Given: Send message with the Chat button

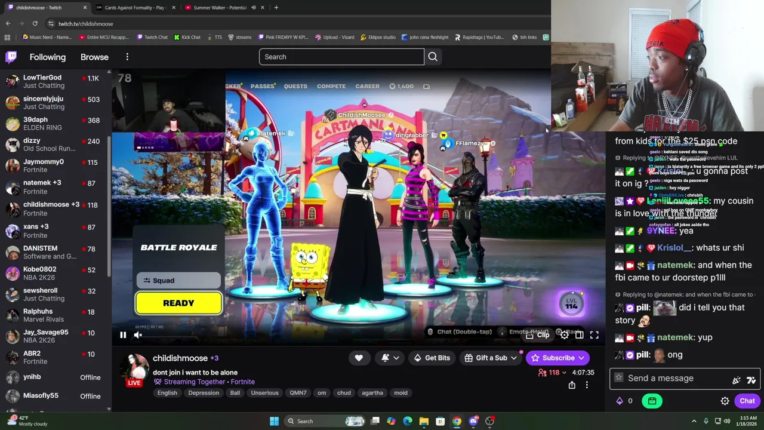Looking at the screenshot, I should tap(747, 401).
